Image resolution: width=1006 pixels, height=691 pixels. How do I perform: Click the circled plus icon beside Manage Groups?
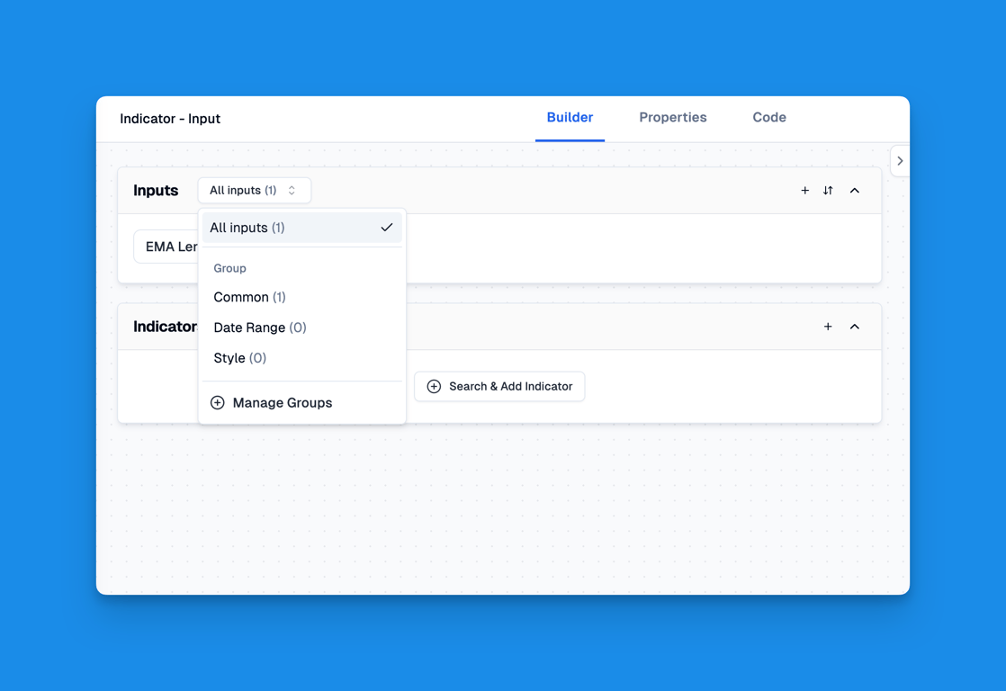[x=218, y=403]
